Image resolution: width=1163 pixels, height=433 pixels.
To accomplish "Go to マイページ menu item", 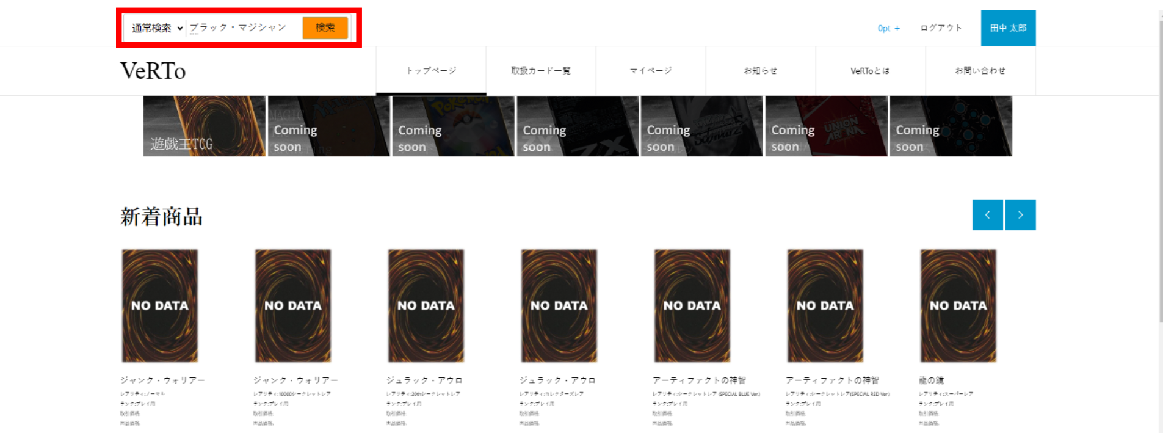I will pyautogui.click(x=651, y=71).
